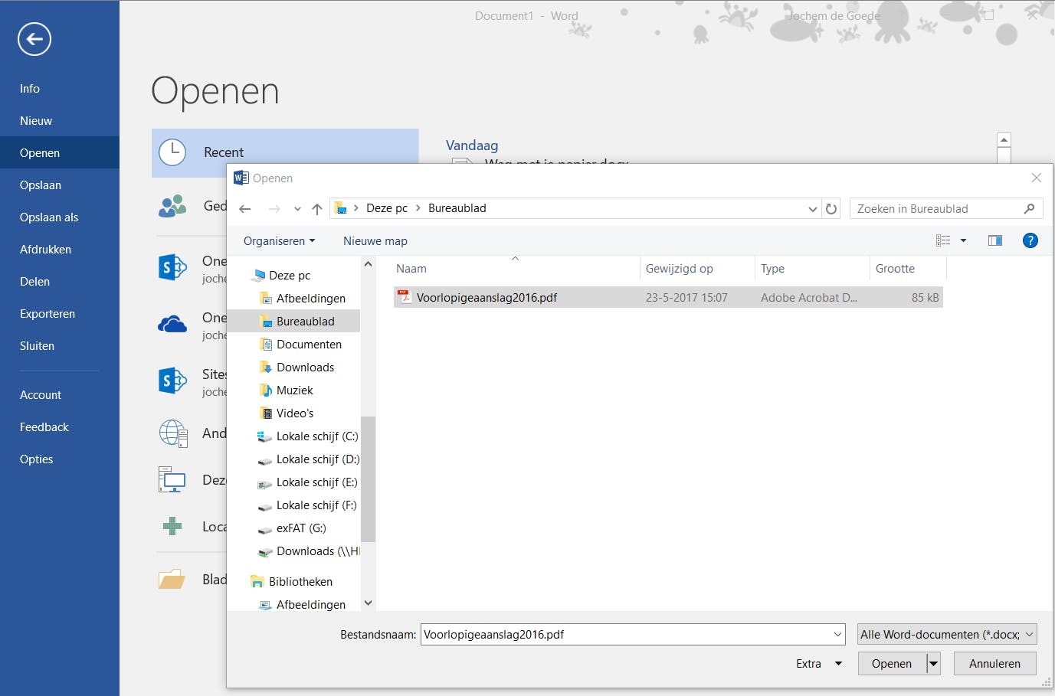This screenshot has width=1055, height=696.
Task: Select Downloads under Deze pc
Action: coord(305,368)
